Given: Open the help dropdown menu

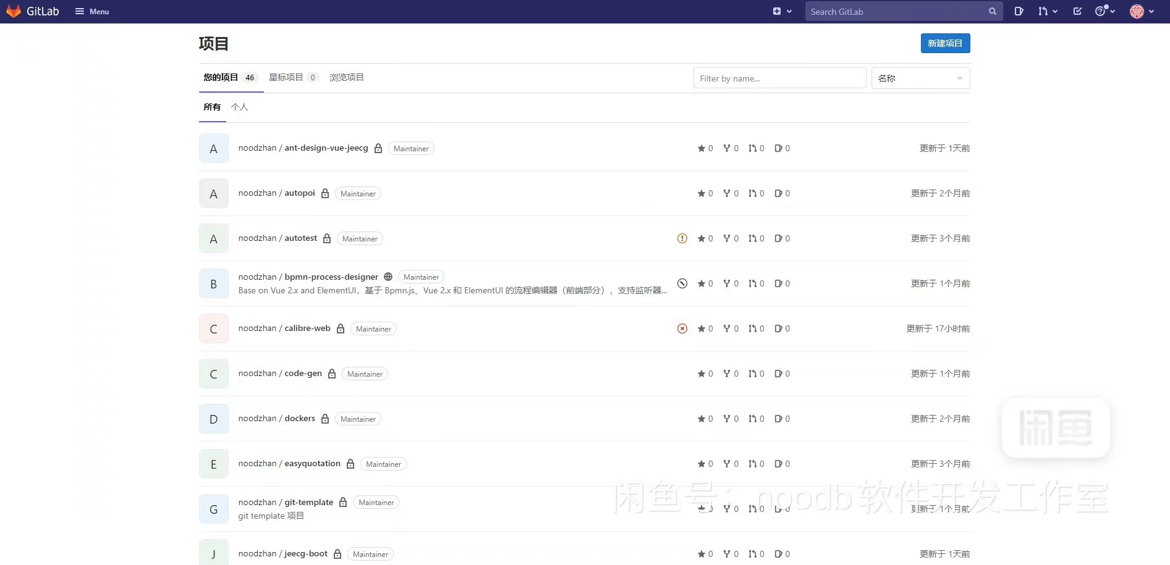Looking at the screenshot, I should pyautogui.click(x=1105, y=11).
